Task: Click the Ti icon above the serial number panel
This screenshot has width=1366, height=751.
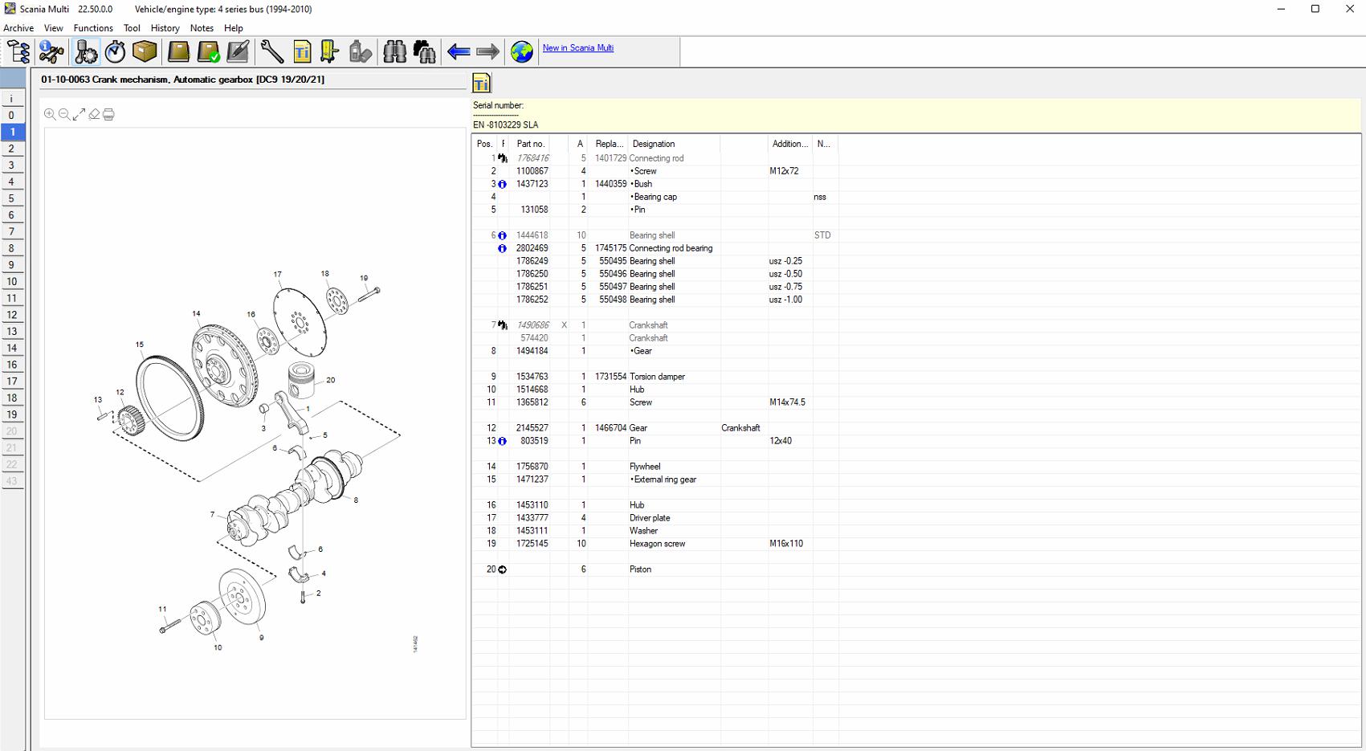Action: 481,82
